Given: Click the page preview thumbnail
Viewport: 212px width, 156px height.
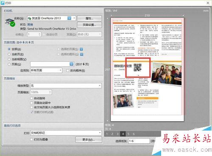Looking at the screenshot, I should pyautogui.click(x=147, y=70).
